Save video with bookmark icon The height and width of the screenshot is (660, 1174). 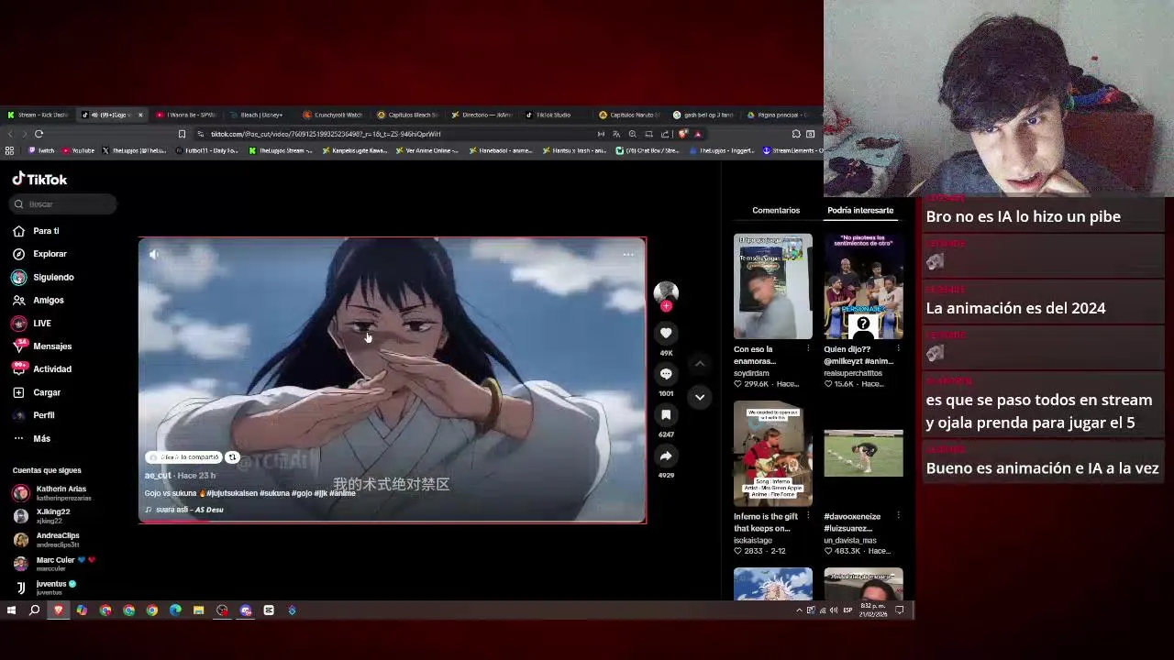click(x=666, y=415)
